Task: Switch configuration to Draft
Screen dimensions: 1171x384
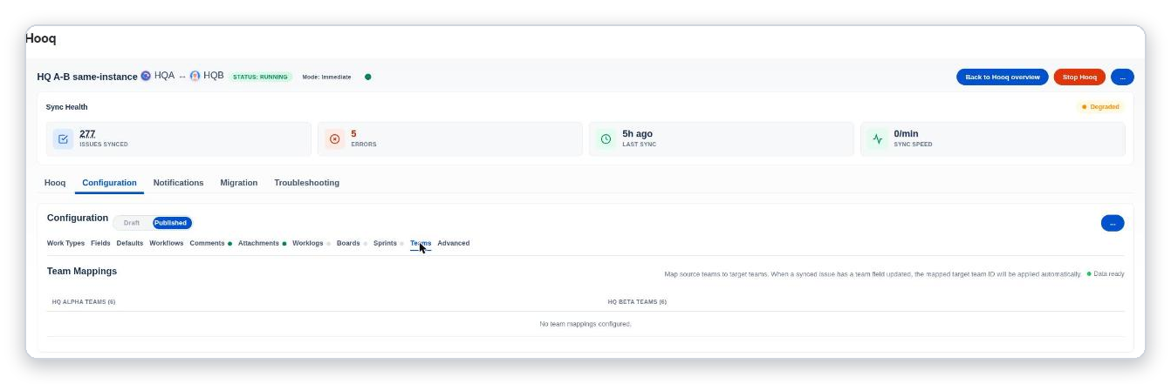Action: pyautogui.click(x=132, y=223)
